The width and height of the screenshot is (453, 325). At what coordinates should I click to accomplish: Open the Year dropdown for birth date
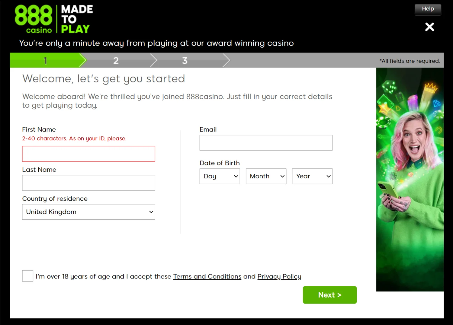(x=312, y=176)
